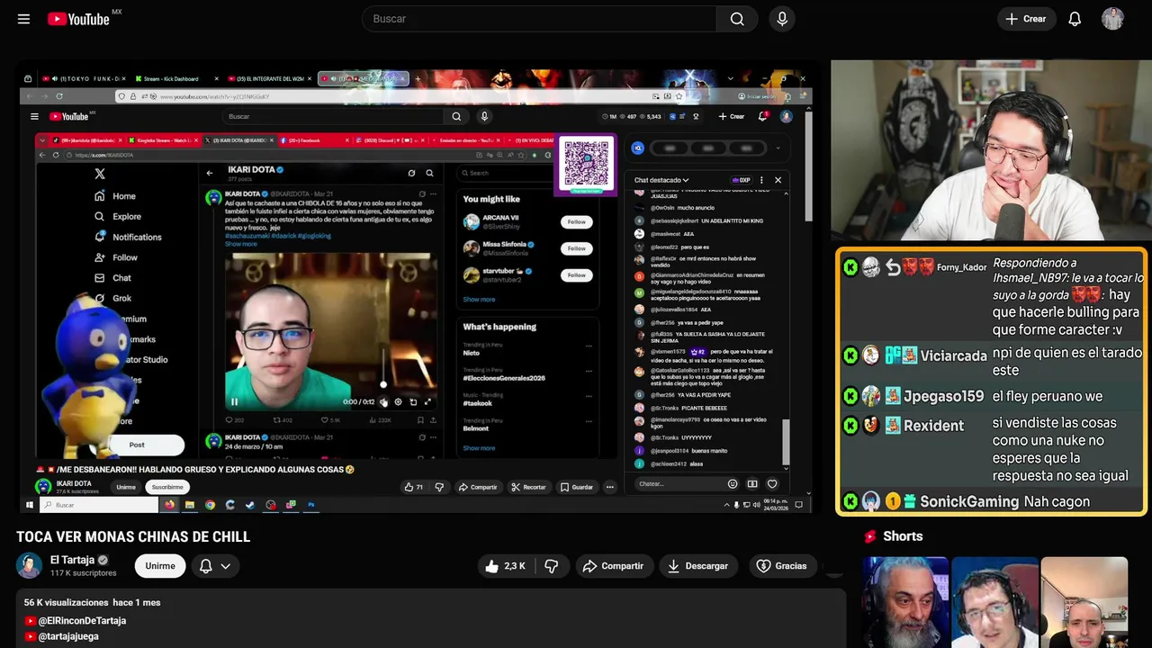Click the Descargar download button
The image size is (1152, 648).
tap(697, 566)
